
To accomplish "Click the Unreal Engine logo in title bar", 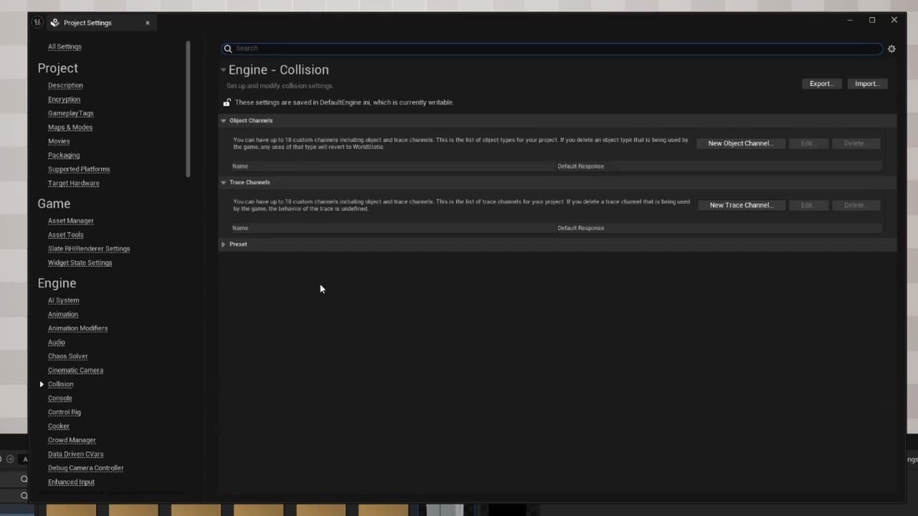I will coord(37,22).
